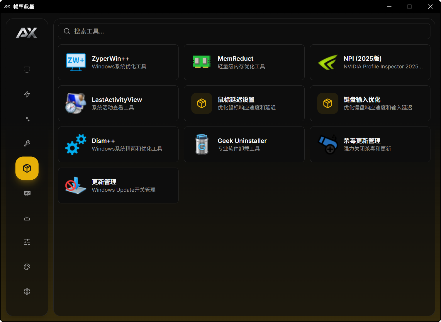The width and height of the screenshot is (441, 322).
Task: Open the graphics card sidebar section
Action: [x=27, y=193]
